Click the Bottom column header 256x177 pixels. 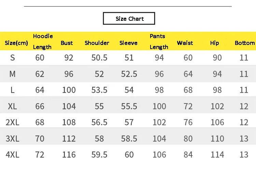tap(244, 43)
